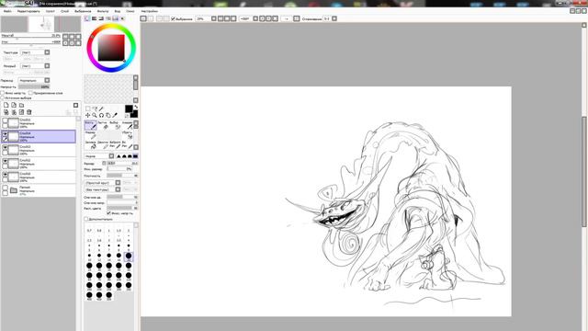
Task: Click the canvas vertical scrollbar
Action: [x=584, y=173]
